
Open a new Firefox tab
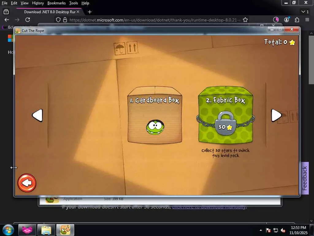pos(90,12)
